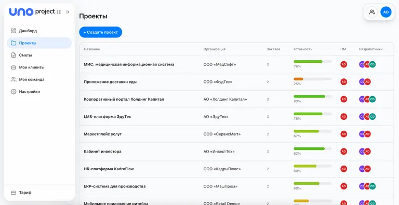Click the green CD developer avatar in МИС row
Viewport: 399px width, 205px height.
(x=373, y=64)
